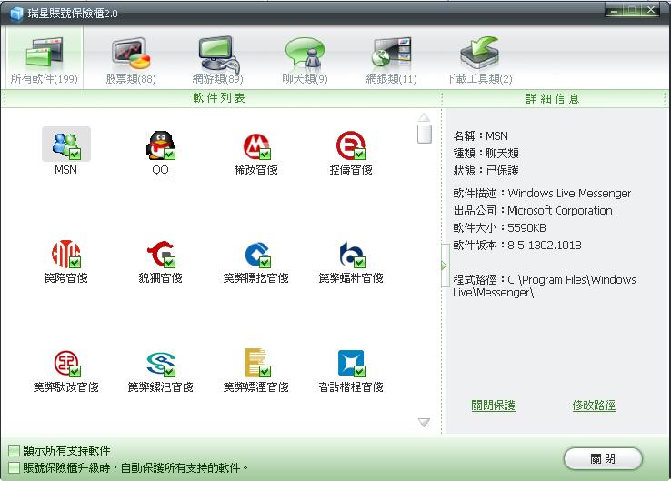Collapse the detail info panel arrow
Image resolution: width=671 pixels, height=481 pixels.
coord(445,266)
